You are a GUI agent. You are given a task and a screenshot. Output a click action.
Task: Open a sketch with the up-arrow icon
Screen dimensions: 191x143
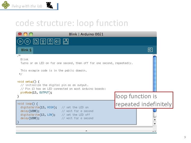pos(43,42)
